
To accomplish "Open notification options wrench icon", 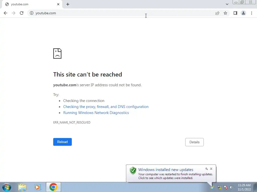I will [x=207, y=169].
